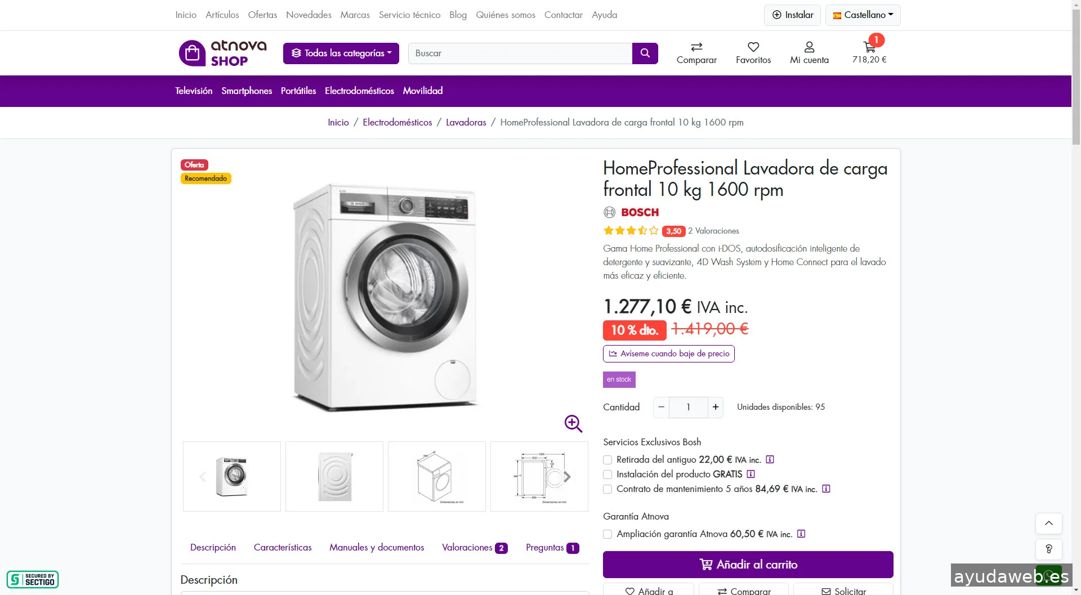Image resolution: width=1081 pixels, height=595 pixels.
Task: Click the Comparar arrows icon in header
Action: click(696, 47)
